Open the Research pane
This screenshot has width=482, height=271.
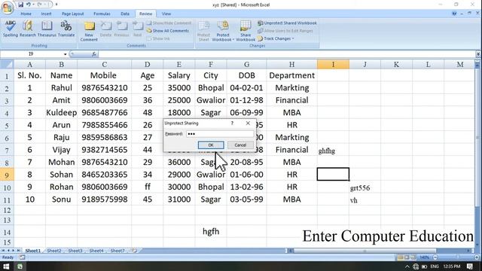(x=28, y=29)
